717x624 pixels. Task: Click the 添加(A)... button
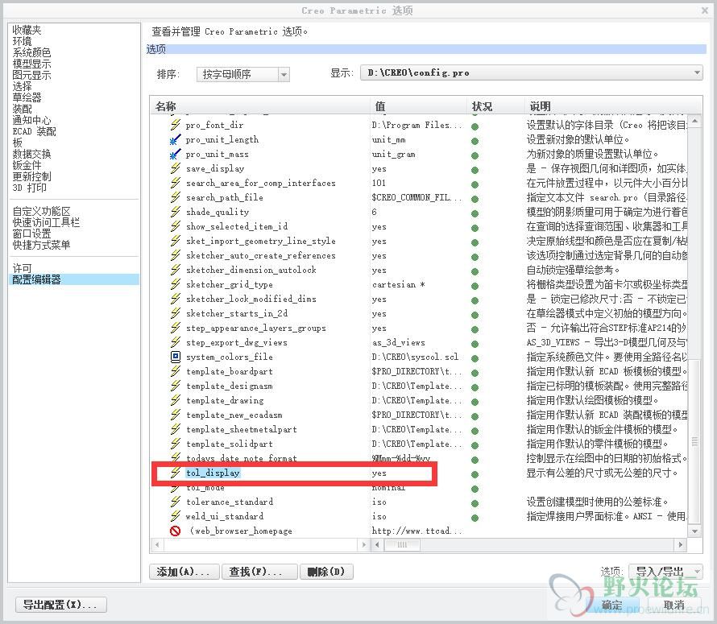(x=184, y=572)
